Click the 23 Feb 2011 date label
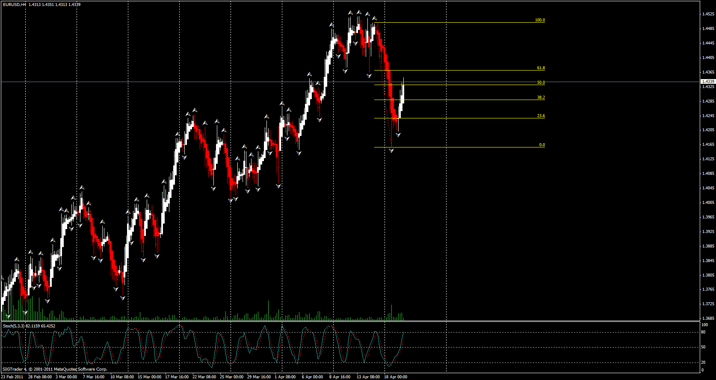The width and height of the screenshot is (716, 380). coord(12,377)
